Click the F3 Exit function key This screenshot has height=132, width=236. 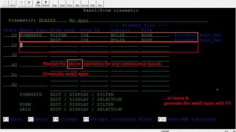13,119
